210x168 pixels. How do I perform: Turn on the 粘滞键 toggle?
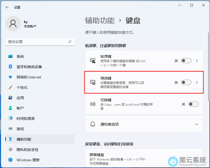(186, 61)
